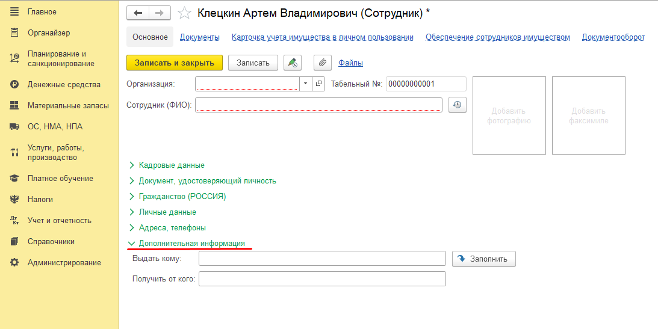Click the paperclip attachments icon
Screen dimensions: 658x329
click(x=322, y=63)
